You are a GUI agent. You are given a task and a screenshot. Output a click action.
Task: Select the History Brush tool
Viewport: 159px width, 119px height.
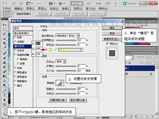coord(4,67)
